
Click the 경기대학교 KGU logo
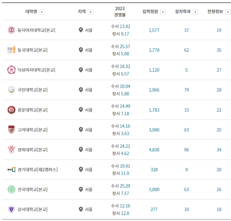click(x=11, y=169)
